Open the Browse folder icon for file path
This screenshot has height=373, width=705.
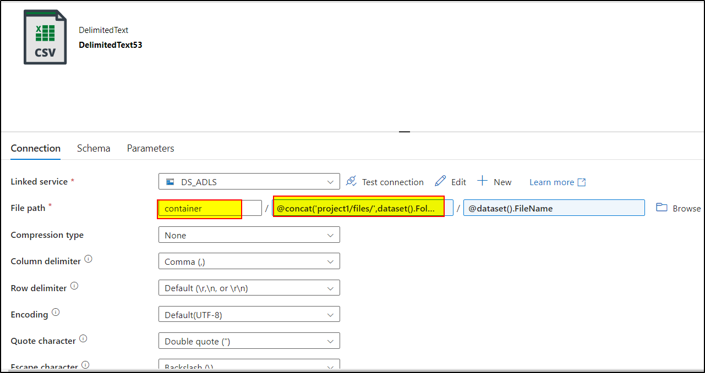pos(662,208)
